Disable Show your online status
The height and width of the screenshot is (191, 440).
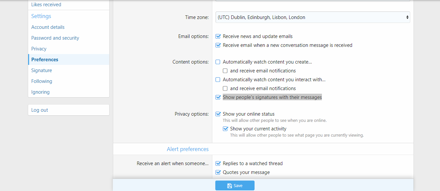(x=218, y=114)
